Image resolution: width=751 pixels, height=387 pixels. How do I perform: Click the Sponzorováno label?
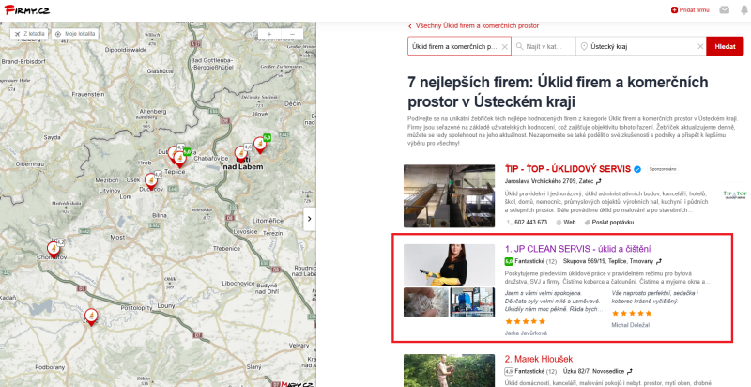[x=663, y=169]
